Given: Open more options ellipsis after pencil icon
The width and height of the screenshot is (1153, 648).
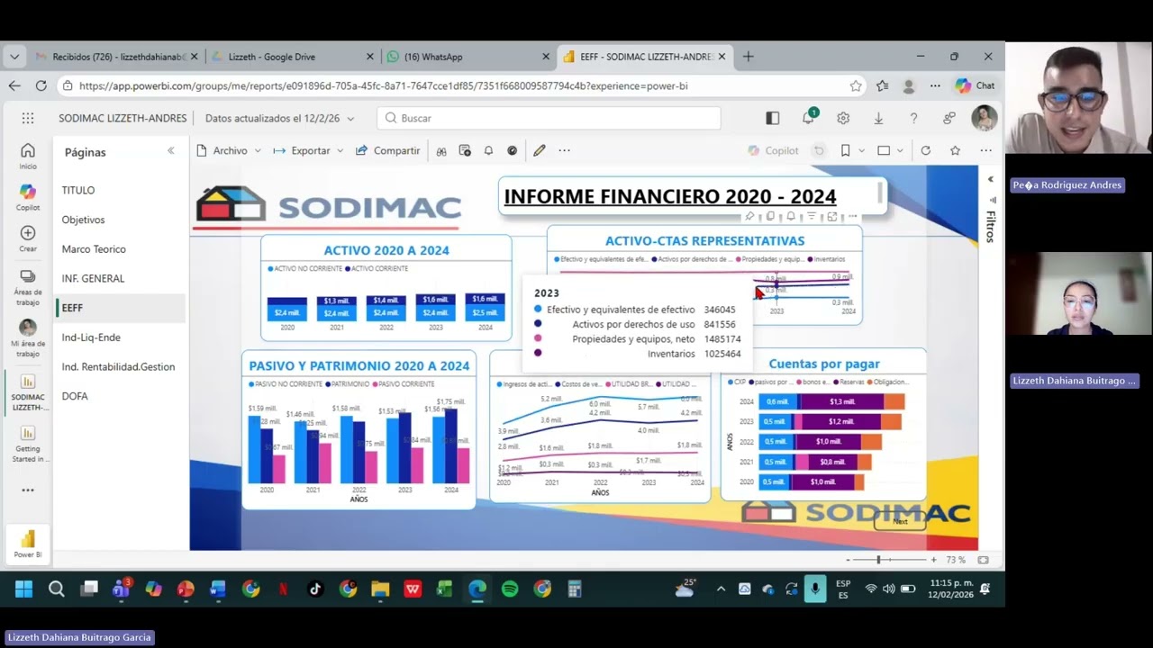Looking at the screenshot, I should 564,150.
